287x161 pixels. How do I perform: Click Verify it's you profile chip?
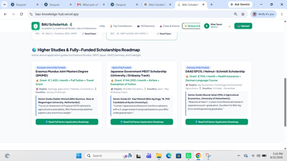[263, 14]
